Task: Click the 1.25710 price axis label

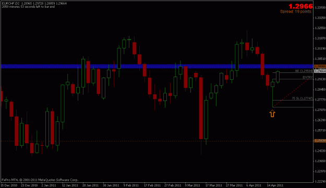Action: click(320, 130)
